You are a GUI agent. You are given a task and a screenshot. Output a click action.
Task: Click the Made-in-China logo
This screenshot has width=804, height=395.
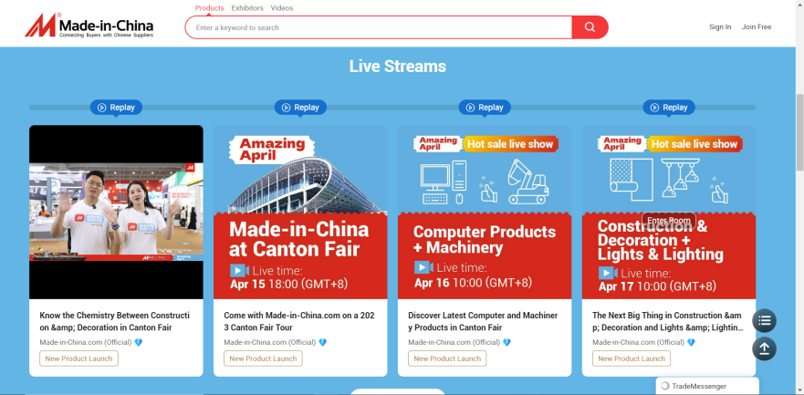point(89,26)
